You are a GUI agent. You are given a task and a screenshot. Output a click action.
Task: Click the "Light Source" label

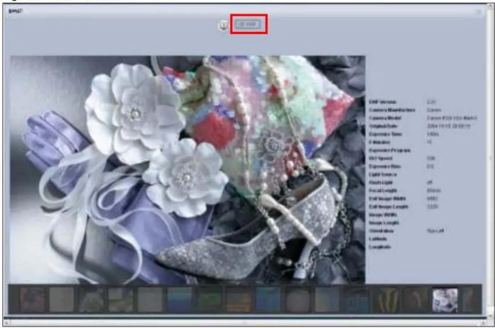382,174
